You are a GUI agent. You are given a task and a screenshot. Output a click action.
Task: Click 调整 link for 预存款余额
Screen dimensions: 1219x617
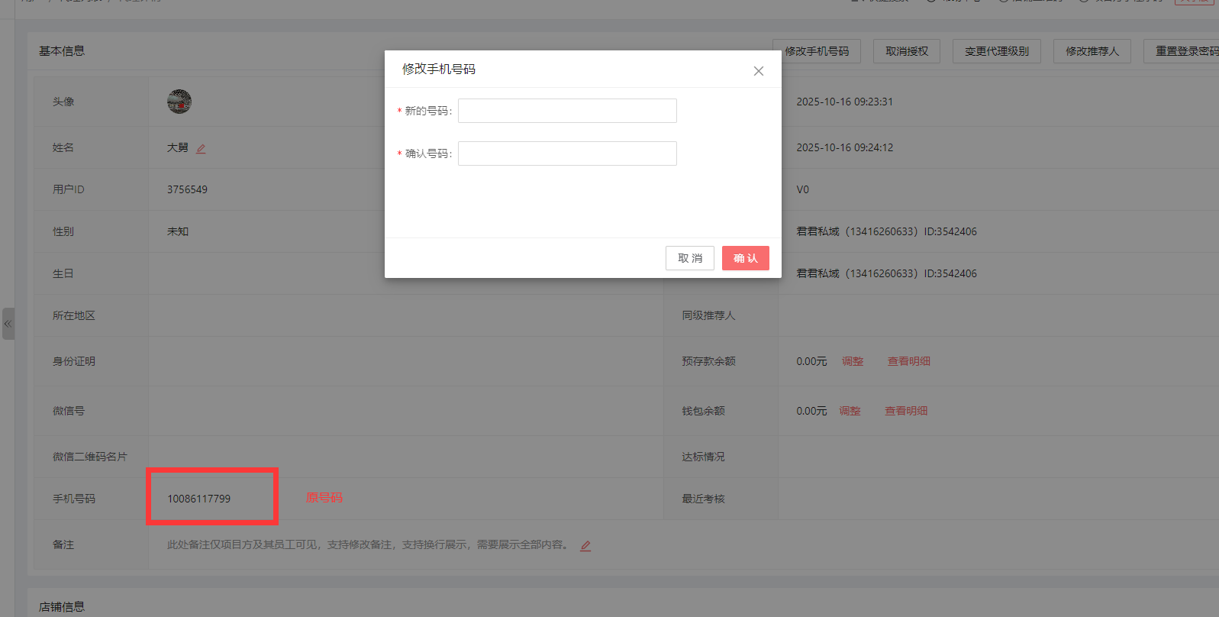click(853, 361)
